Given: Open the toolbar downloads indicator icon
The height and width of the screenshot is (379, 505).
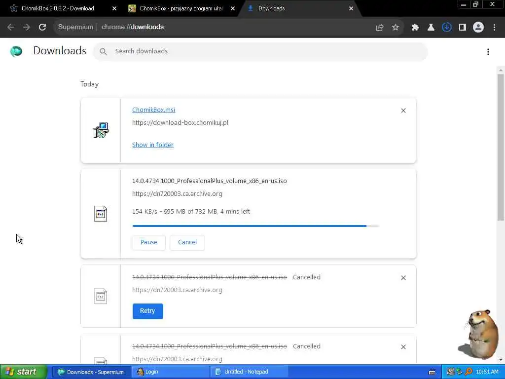Looking at the screenshot, I should click(447, 28).
